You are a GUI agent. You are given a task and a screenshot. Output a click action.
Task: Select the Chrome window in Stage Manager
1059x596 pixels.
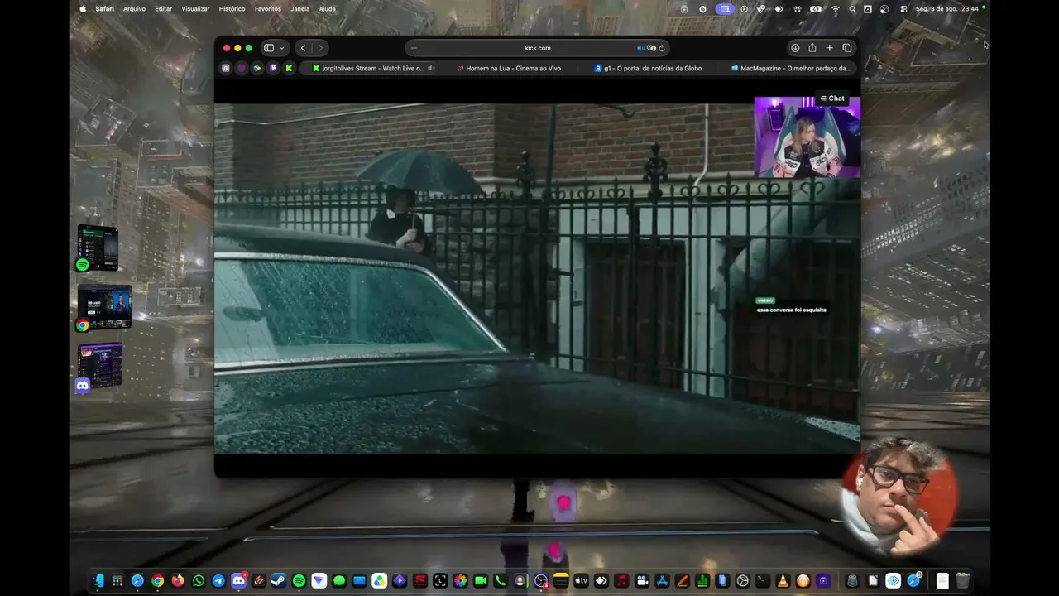click(x=104, y=308)
